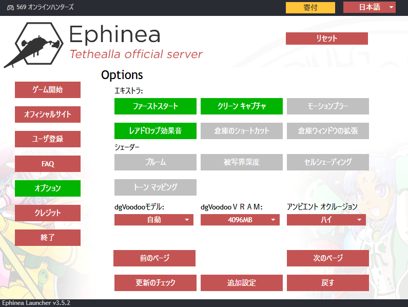Click the dgVoodooモデル: label

139,207
